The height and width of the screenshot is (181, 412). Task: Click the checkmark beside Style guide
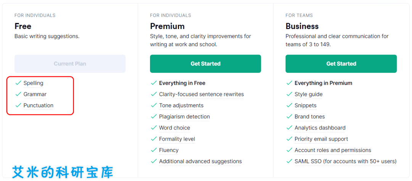pyautogui.click(x=289, y=94)
